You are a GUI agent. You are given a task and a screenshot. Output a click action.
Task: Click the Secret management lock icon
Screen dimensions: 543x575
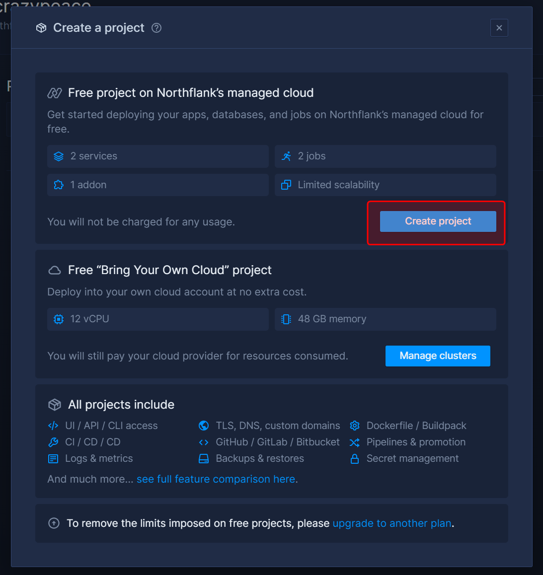355,459
